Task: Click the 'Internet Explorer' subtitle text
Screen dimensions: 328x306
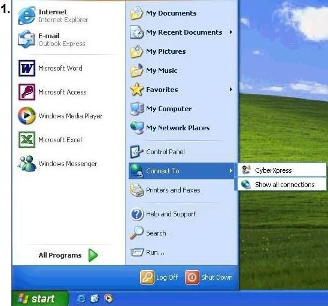Action: (63, 20)
